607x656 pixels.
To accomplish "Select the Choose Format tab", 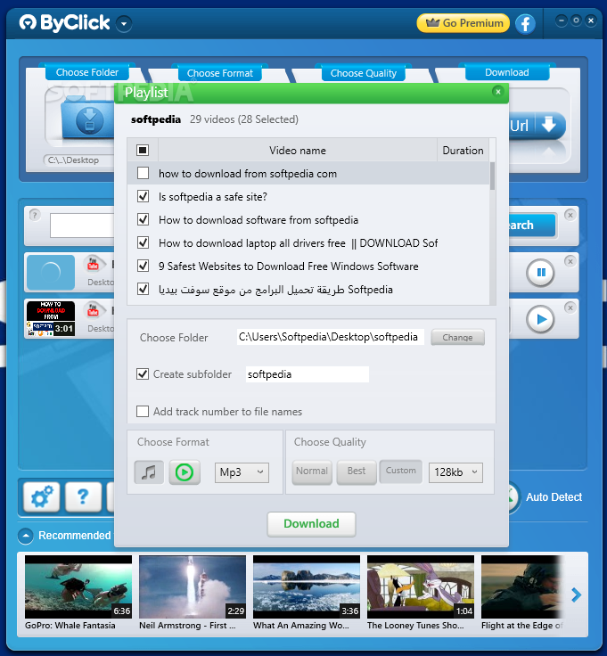I will coord(220,73).
